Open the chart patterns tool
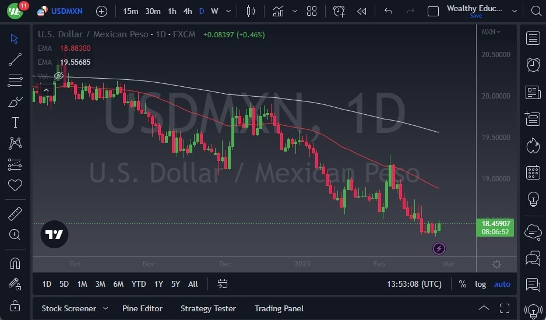546x320 pixels. 15,143
